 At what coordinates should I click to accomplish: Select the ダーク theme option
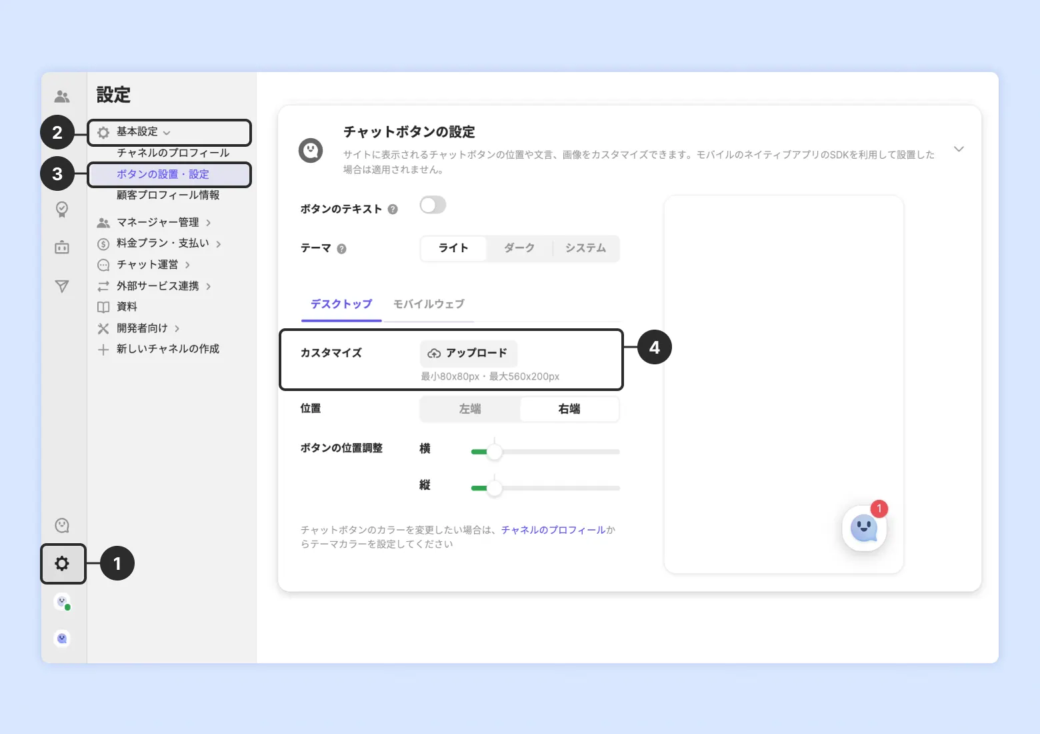pyautogui.click(x=519, y=248)
